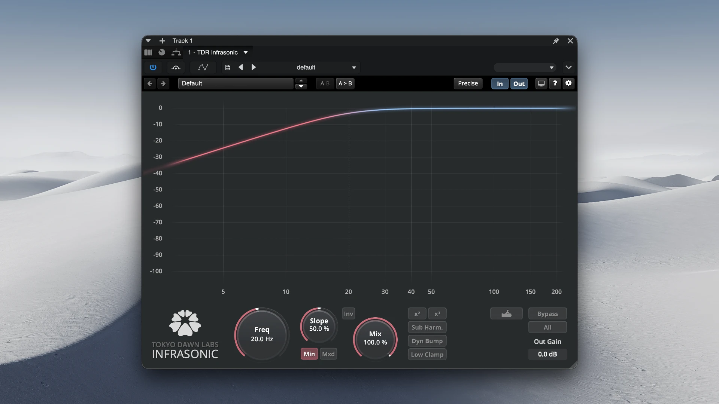
Task: Open the display monitor icon menu
Action: click(x=541, y=83)
